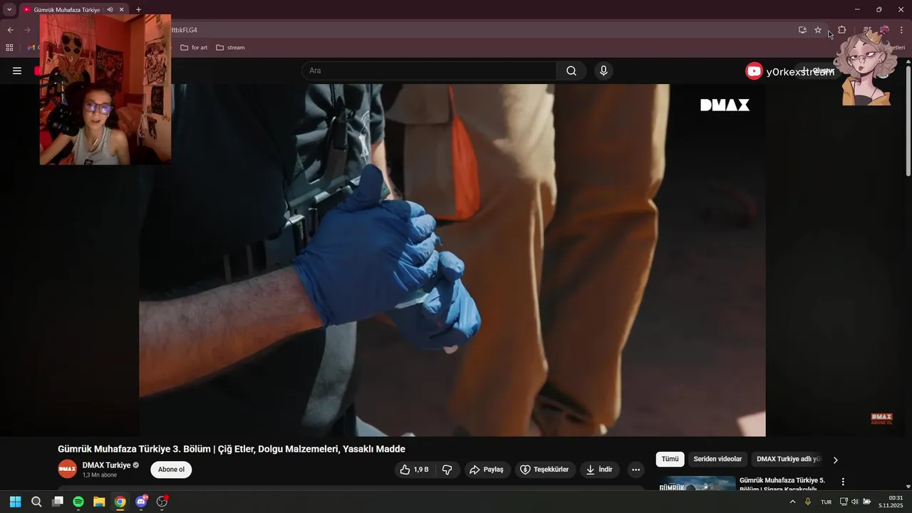Show more filter chips with right arrow
The width and height of the screenshot is (912, 513).
point(836,460)
